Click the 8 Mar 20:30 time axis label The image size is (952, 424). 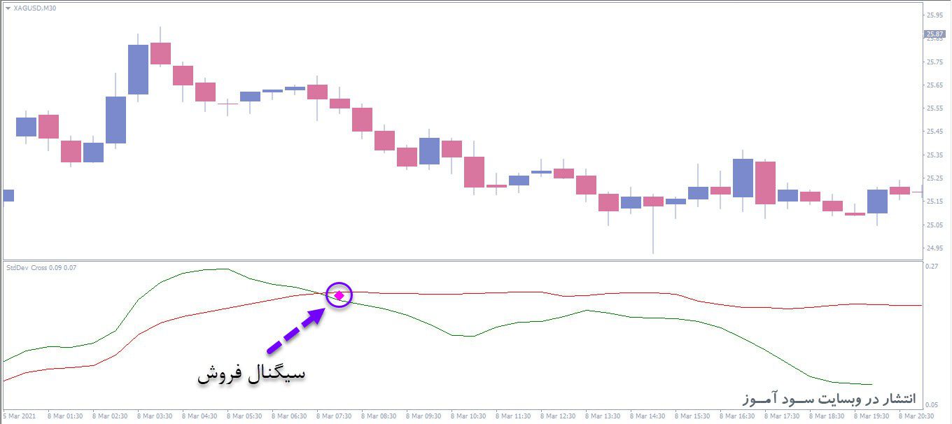pyautogui.click(x=916, y=416)
